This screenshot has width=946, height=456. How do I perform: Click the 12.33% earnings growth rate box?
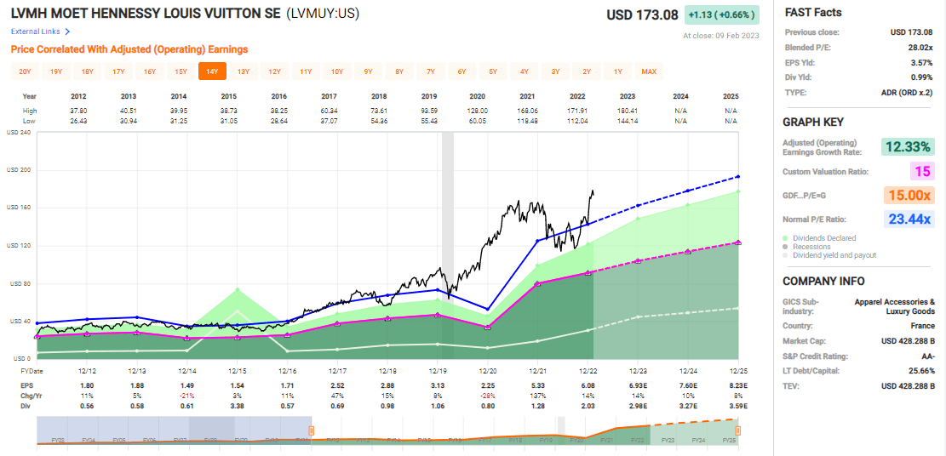click(906, 147)
